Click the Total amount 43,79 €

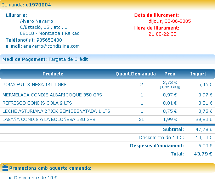204,154
